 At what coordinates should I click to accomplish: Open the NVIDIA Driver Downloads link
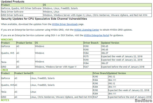coord(65,24)
